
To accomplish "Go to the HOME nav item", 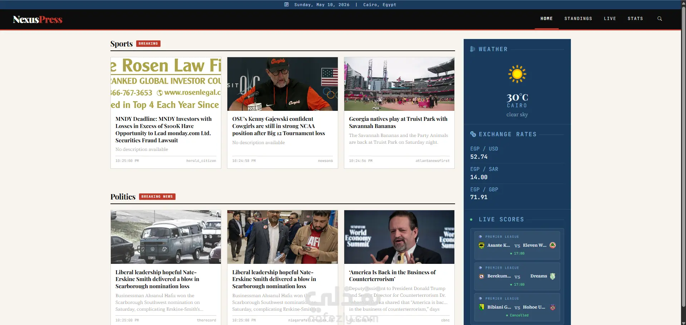I will [x=547, y=19].
